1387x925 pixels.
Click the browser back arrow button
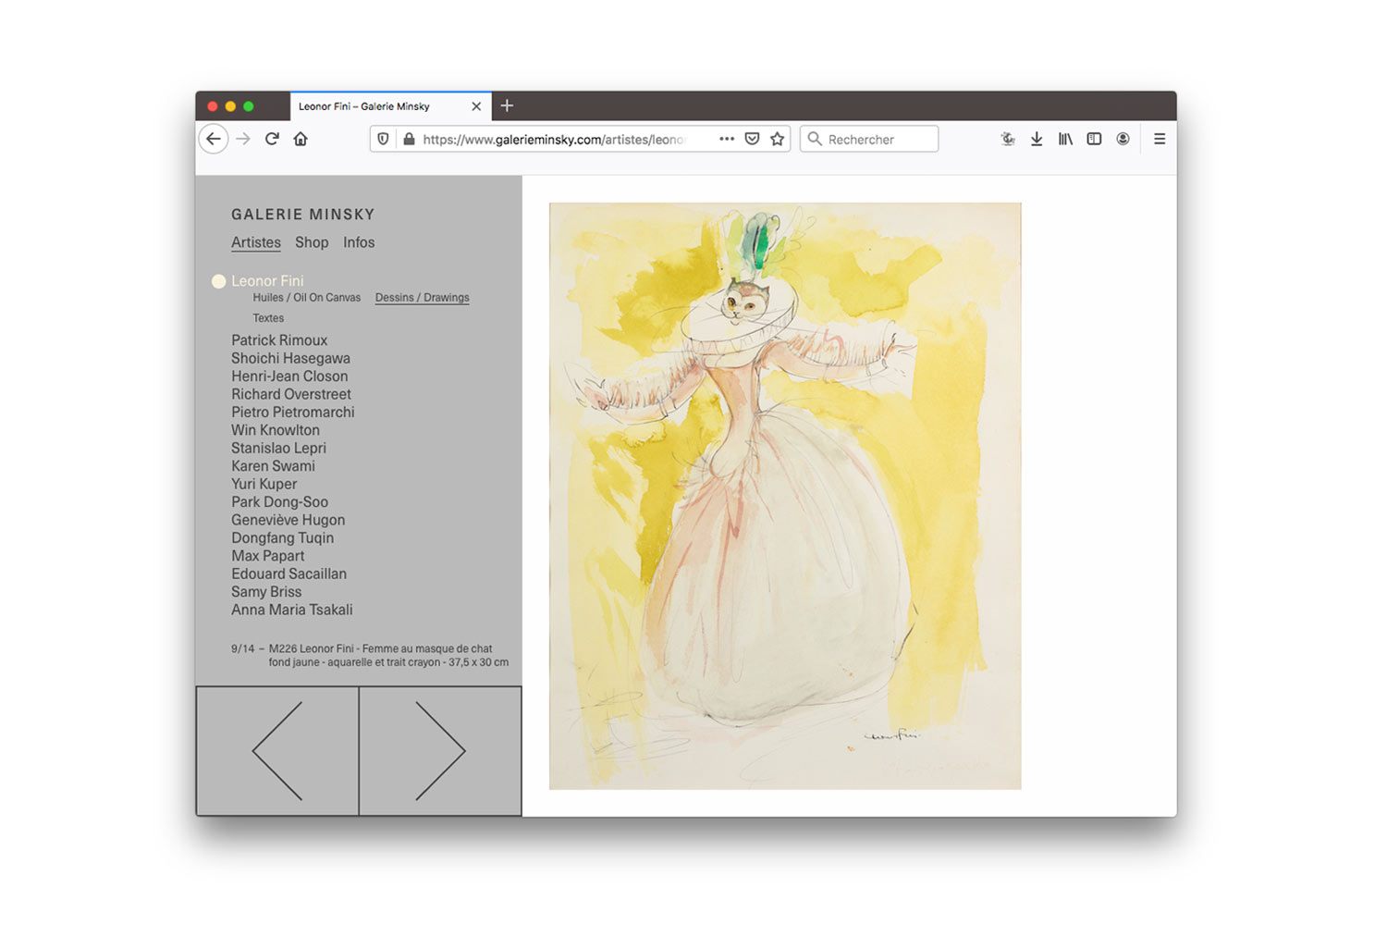tap(214, 139)
